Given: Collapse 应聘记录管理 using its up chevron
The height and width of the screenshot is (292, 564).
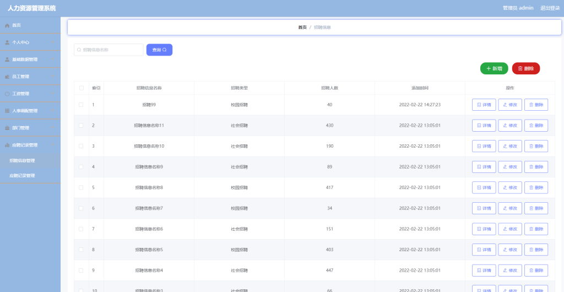Looking at the screenshot, I should 53,145.
